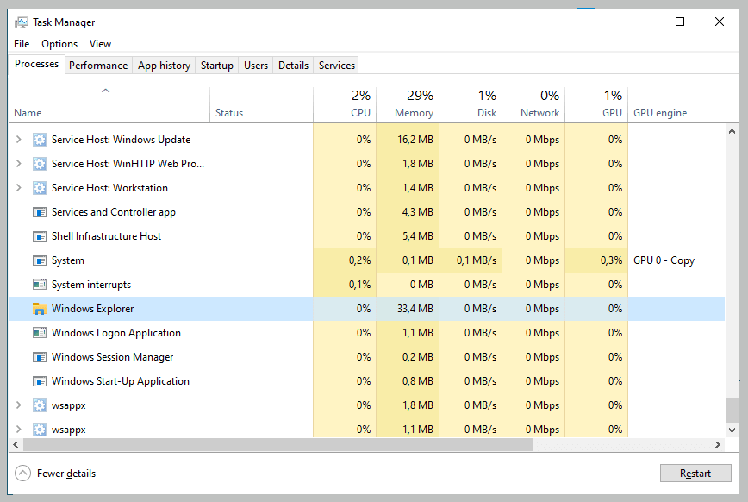The height and width of the screenshot is (502, 748).
Task: Expand the first wsappx process group
Action: 17,405
